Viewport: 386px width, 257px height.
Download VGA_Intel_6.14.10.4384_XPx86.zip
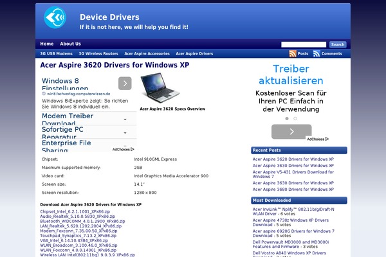point(74,240)
